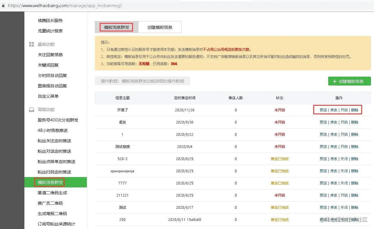
Task: Open 订阅号粉丝来源统计 in sidebar
Action: click(57, 224)
